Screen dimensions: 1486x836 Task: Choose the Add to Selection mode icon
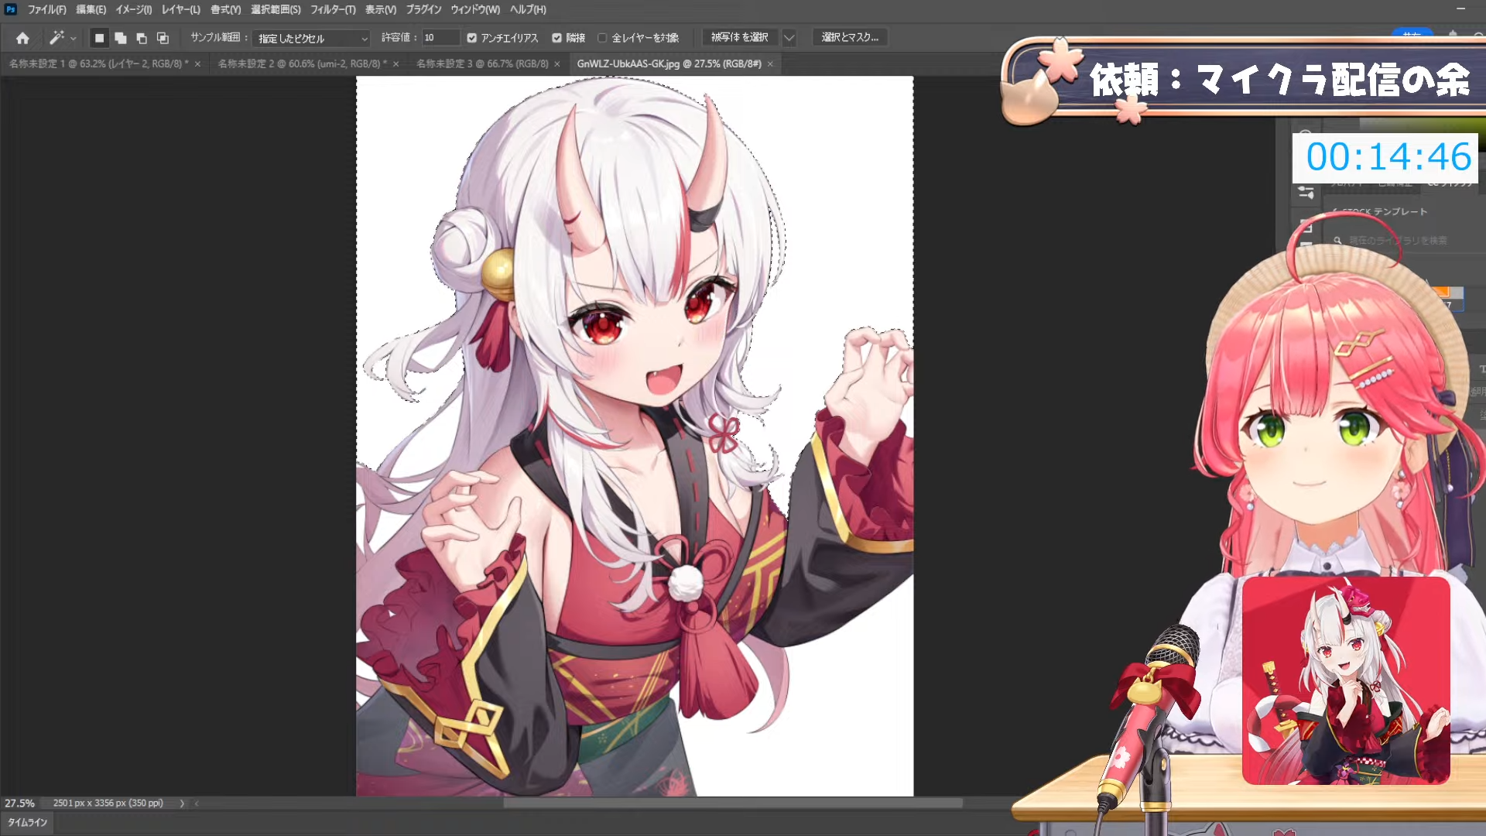coord(121,38)
